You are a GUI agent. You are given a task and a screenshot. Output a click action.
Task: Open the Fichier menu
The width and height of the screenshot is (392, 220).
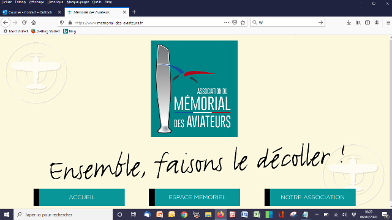pyautogui.click(x=7, y=2)
